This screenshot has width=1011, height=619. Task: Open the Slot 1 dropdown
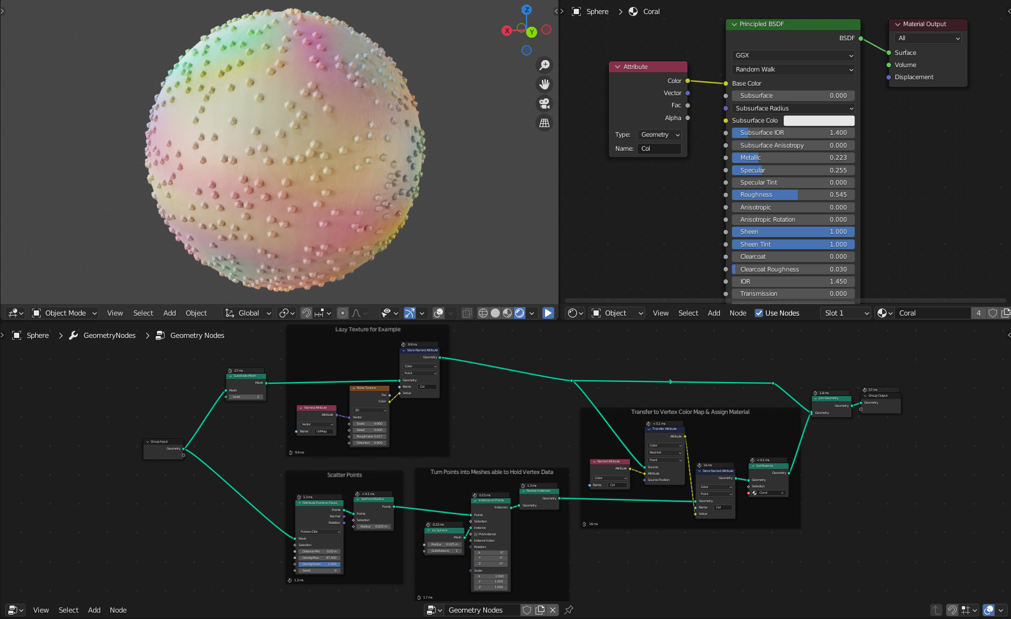coord(846,313)
